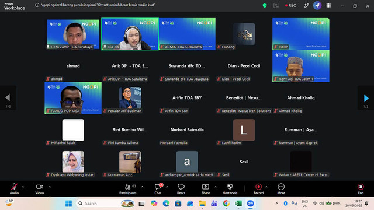Click the ardiansyah apotek 'a' avatar
Image resolution: width=374 pixels, height=210 pixels.
(187, 162)
